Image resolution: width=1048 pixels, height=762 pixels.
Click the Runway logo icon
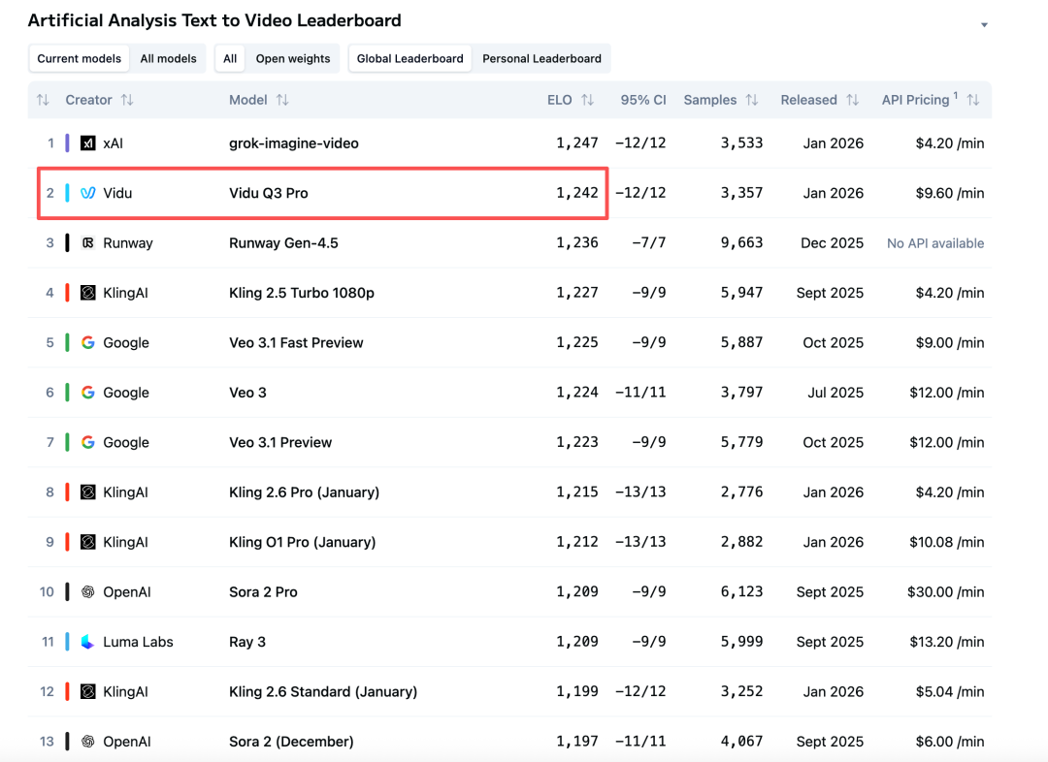[87, 243]
